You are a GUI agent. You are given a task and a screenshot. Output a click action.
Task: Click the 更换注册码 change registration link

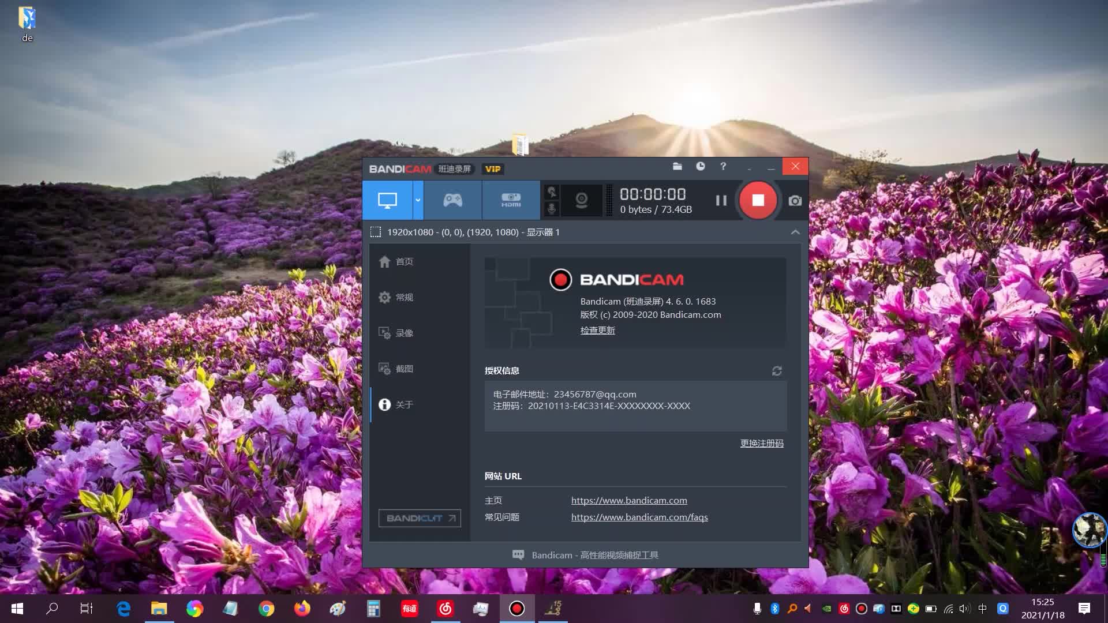[x=761, y=443]
